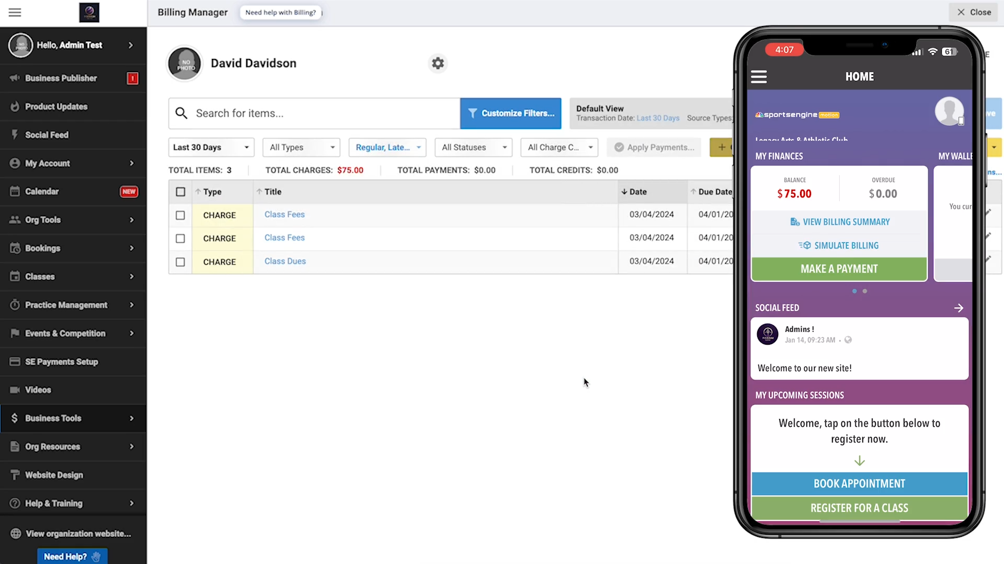
Task: Click the globe icon for organization website
Action: click(16, 534)
